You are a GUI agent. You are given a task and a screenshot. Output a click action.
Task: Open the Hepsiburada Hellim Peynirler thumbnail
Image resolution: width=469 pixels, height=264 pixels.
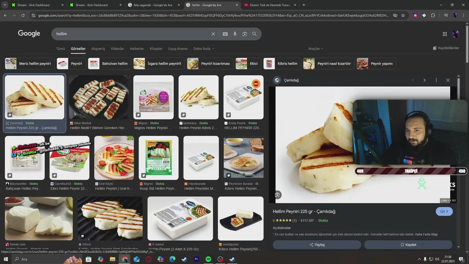201,158
